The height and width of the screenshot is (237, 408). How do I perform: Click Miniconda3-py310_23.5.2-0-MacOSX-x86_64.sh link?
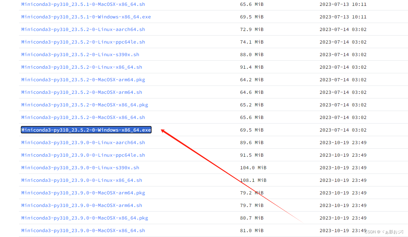click(83, 117)
